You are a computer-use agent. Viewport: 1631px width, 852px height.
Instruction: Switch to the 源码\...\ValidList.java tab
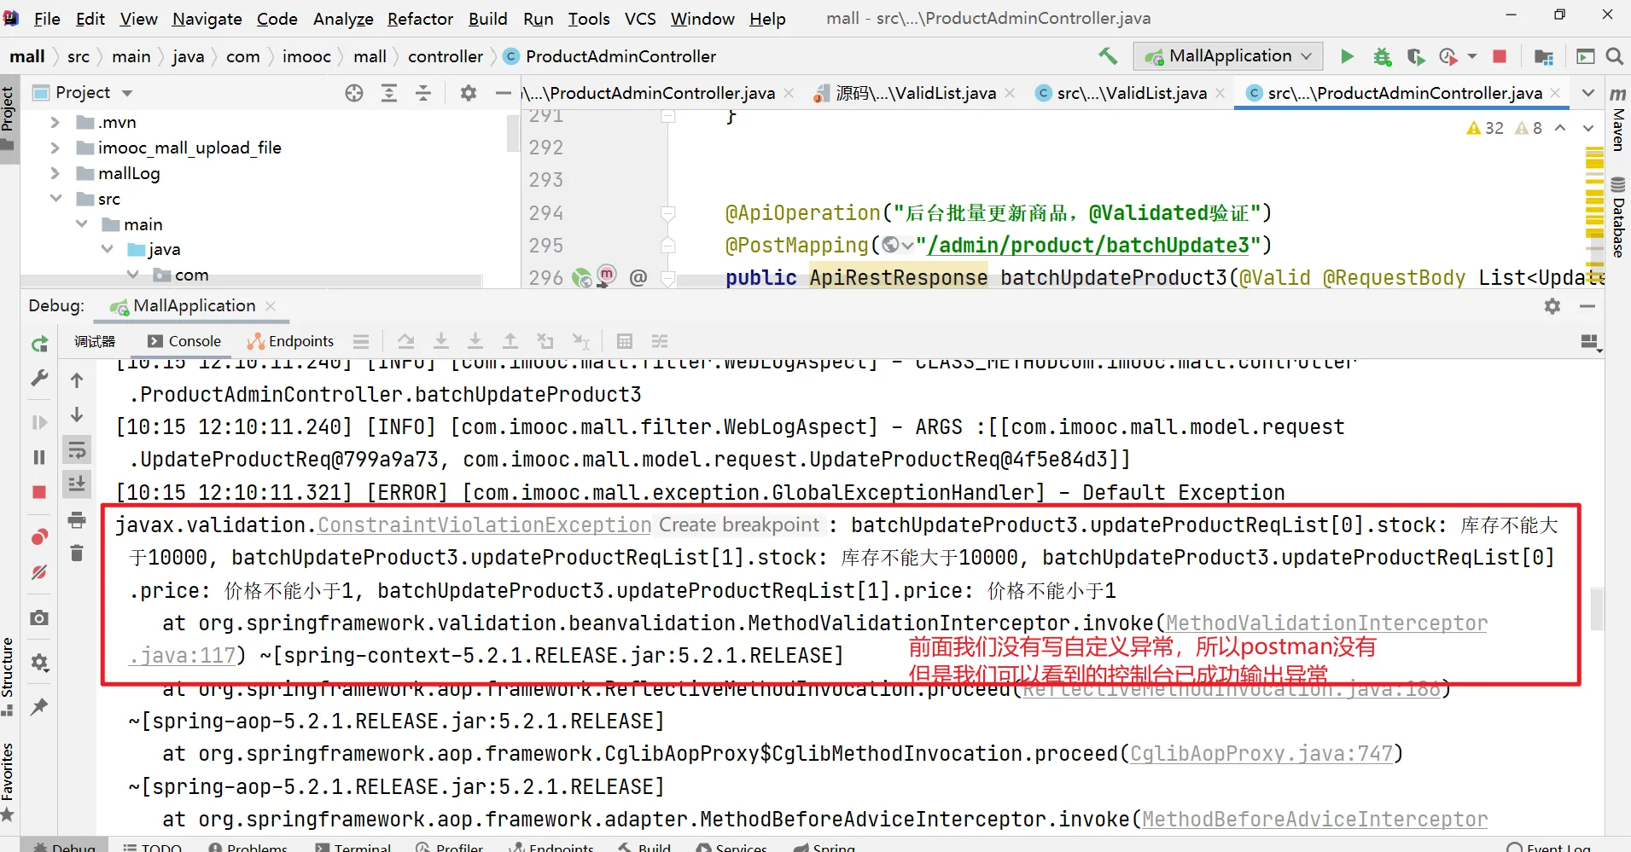(914, 93)
